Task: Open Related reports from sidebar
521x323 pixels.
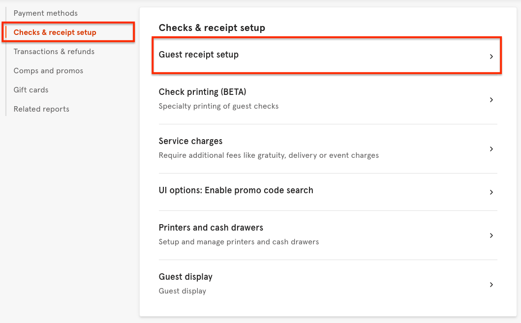Action: (41, 109)
